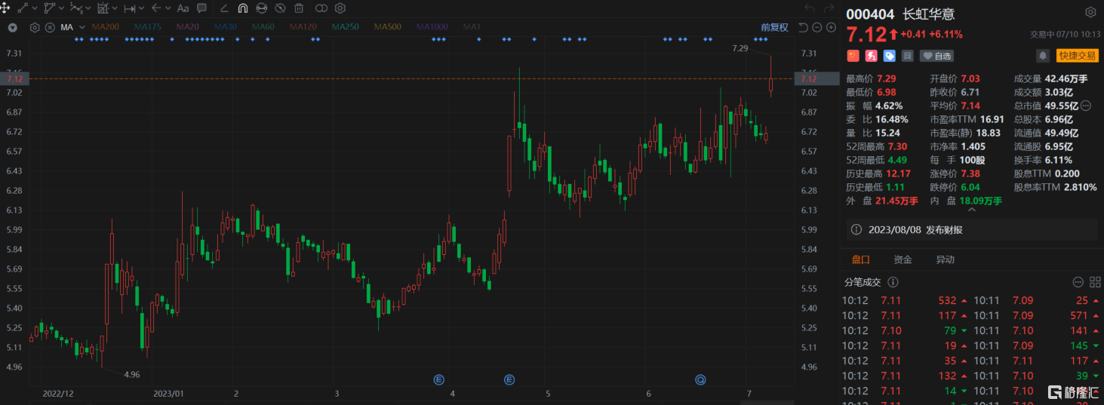Viewport: 1104px width, 405px height.
Task: Set price alert with bell icon
Action: [x=1042, y=56]
